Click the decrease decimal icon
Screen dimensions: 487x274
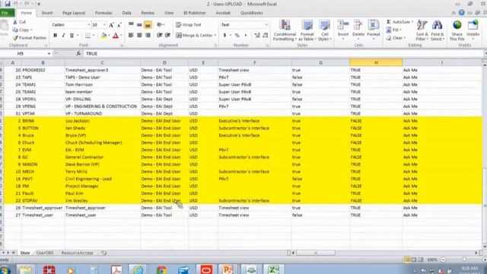(x=266, y=36)
